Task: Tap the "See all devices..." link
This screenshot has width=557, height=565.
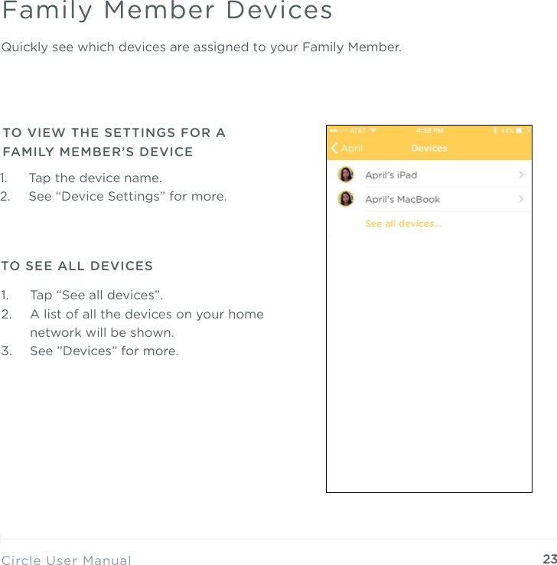Action: coord(403,224)
